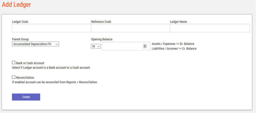Decrease Opening Balance with down arrow
The height and width of the screenshot is (113, 256).
tap(145, 47)
